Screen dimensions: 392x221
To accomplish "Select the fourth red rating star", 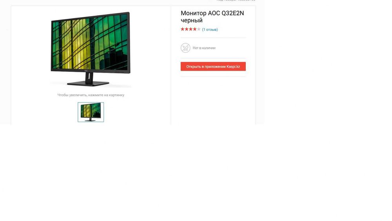I will [195, 29].
